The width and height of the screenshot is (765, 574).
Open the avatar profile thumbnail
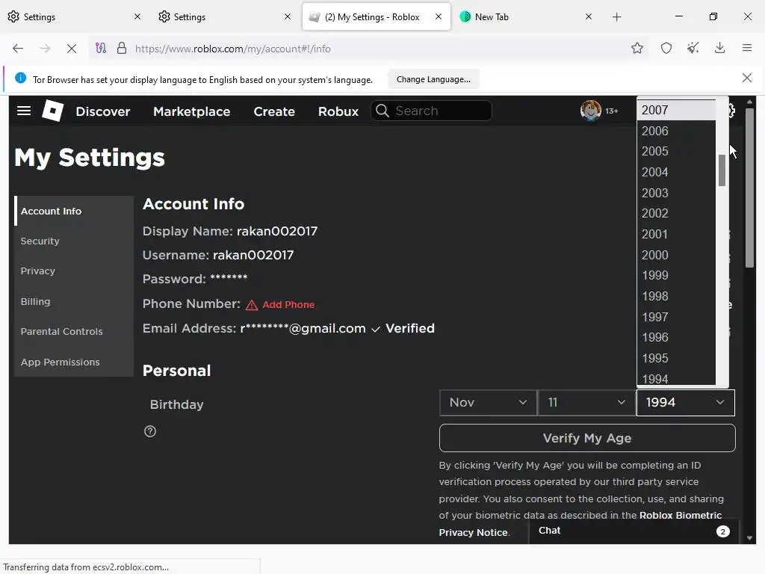point(590,111)
